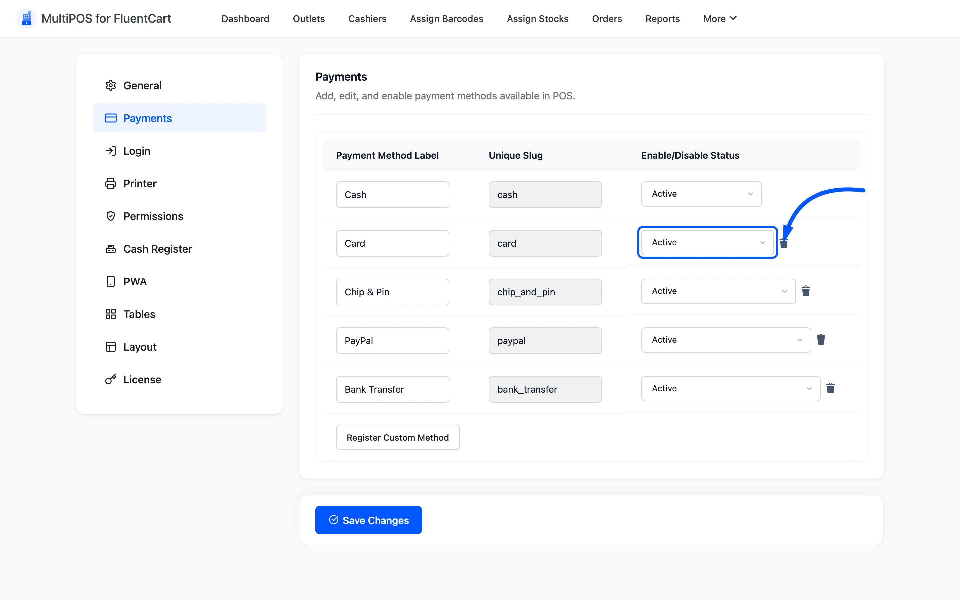The width and height of the screenshot is (960, 600).
Task: Click the Payments card icon in sidebar
Action: click(x=110, y=118)
